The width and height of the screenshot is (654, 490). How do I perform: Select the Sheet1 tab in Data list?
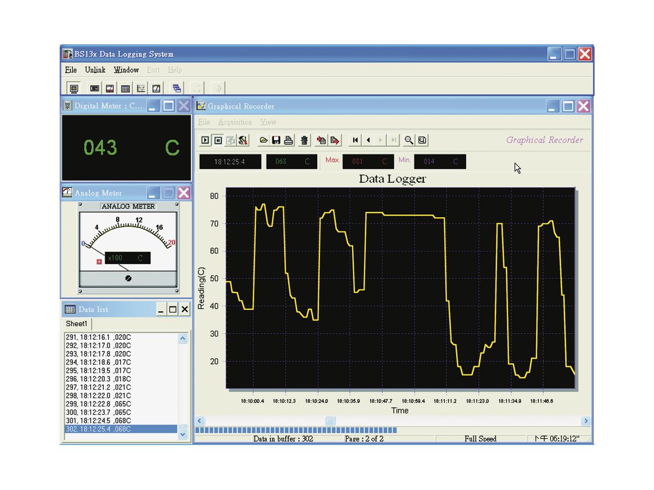tap(76, 323)
